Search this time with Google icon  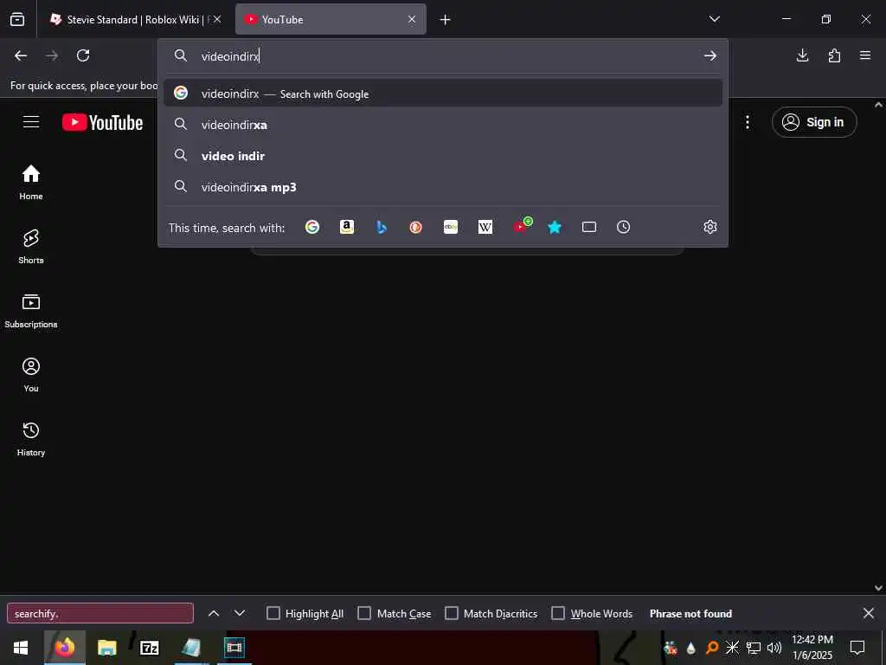[311, 228]
